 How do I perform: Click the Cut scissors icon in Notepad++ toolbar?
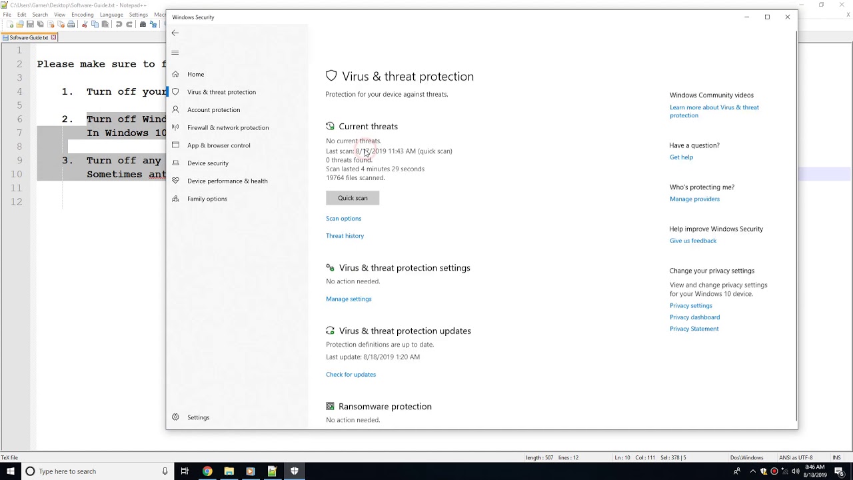point(85,25)
